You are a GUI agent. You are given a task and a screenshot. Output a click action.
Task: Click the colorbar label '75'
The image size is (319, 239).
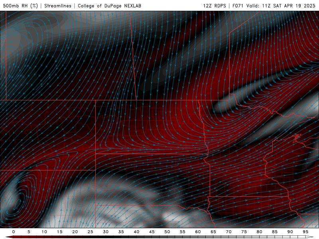(x=244, y=232)
